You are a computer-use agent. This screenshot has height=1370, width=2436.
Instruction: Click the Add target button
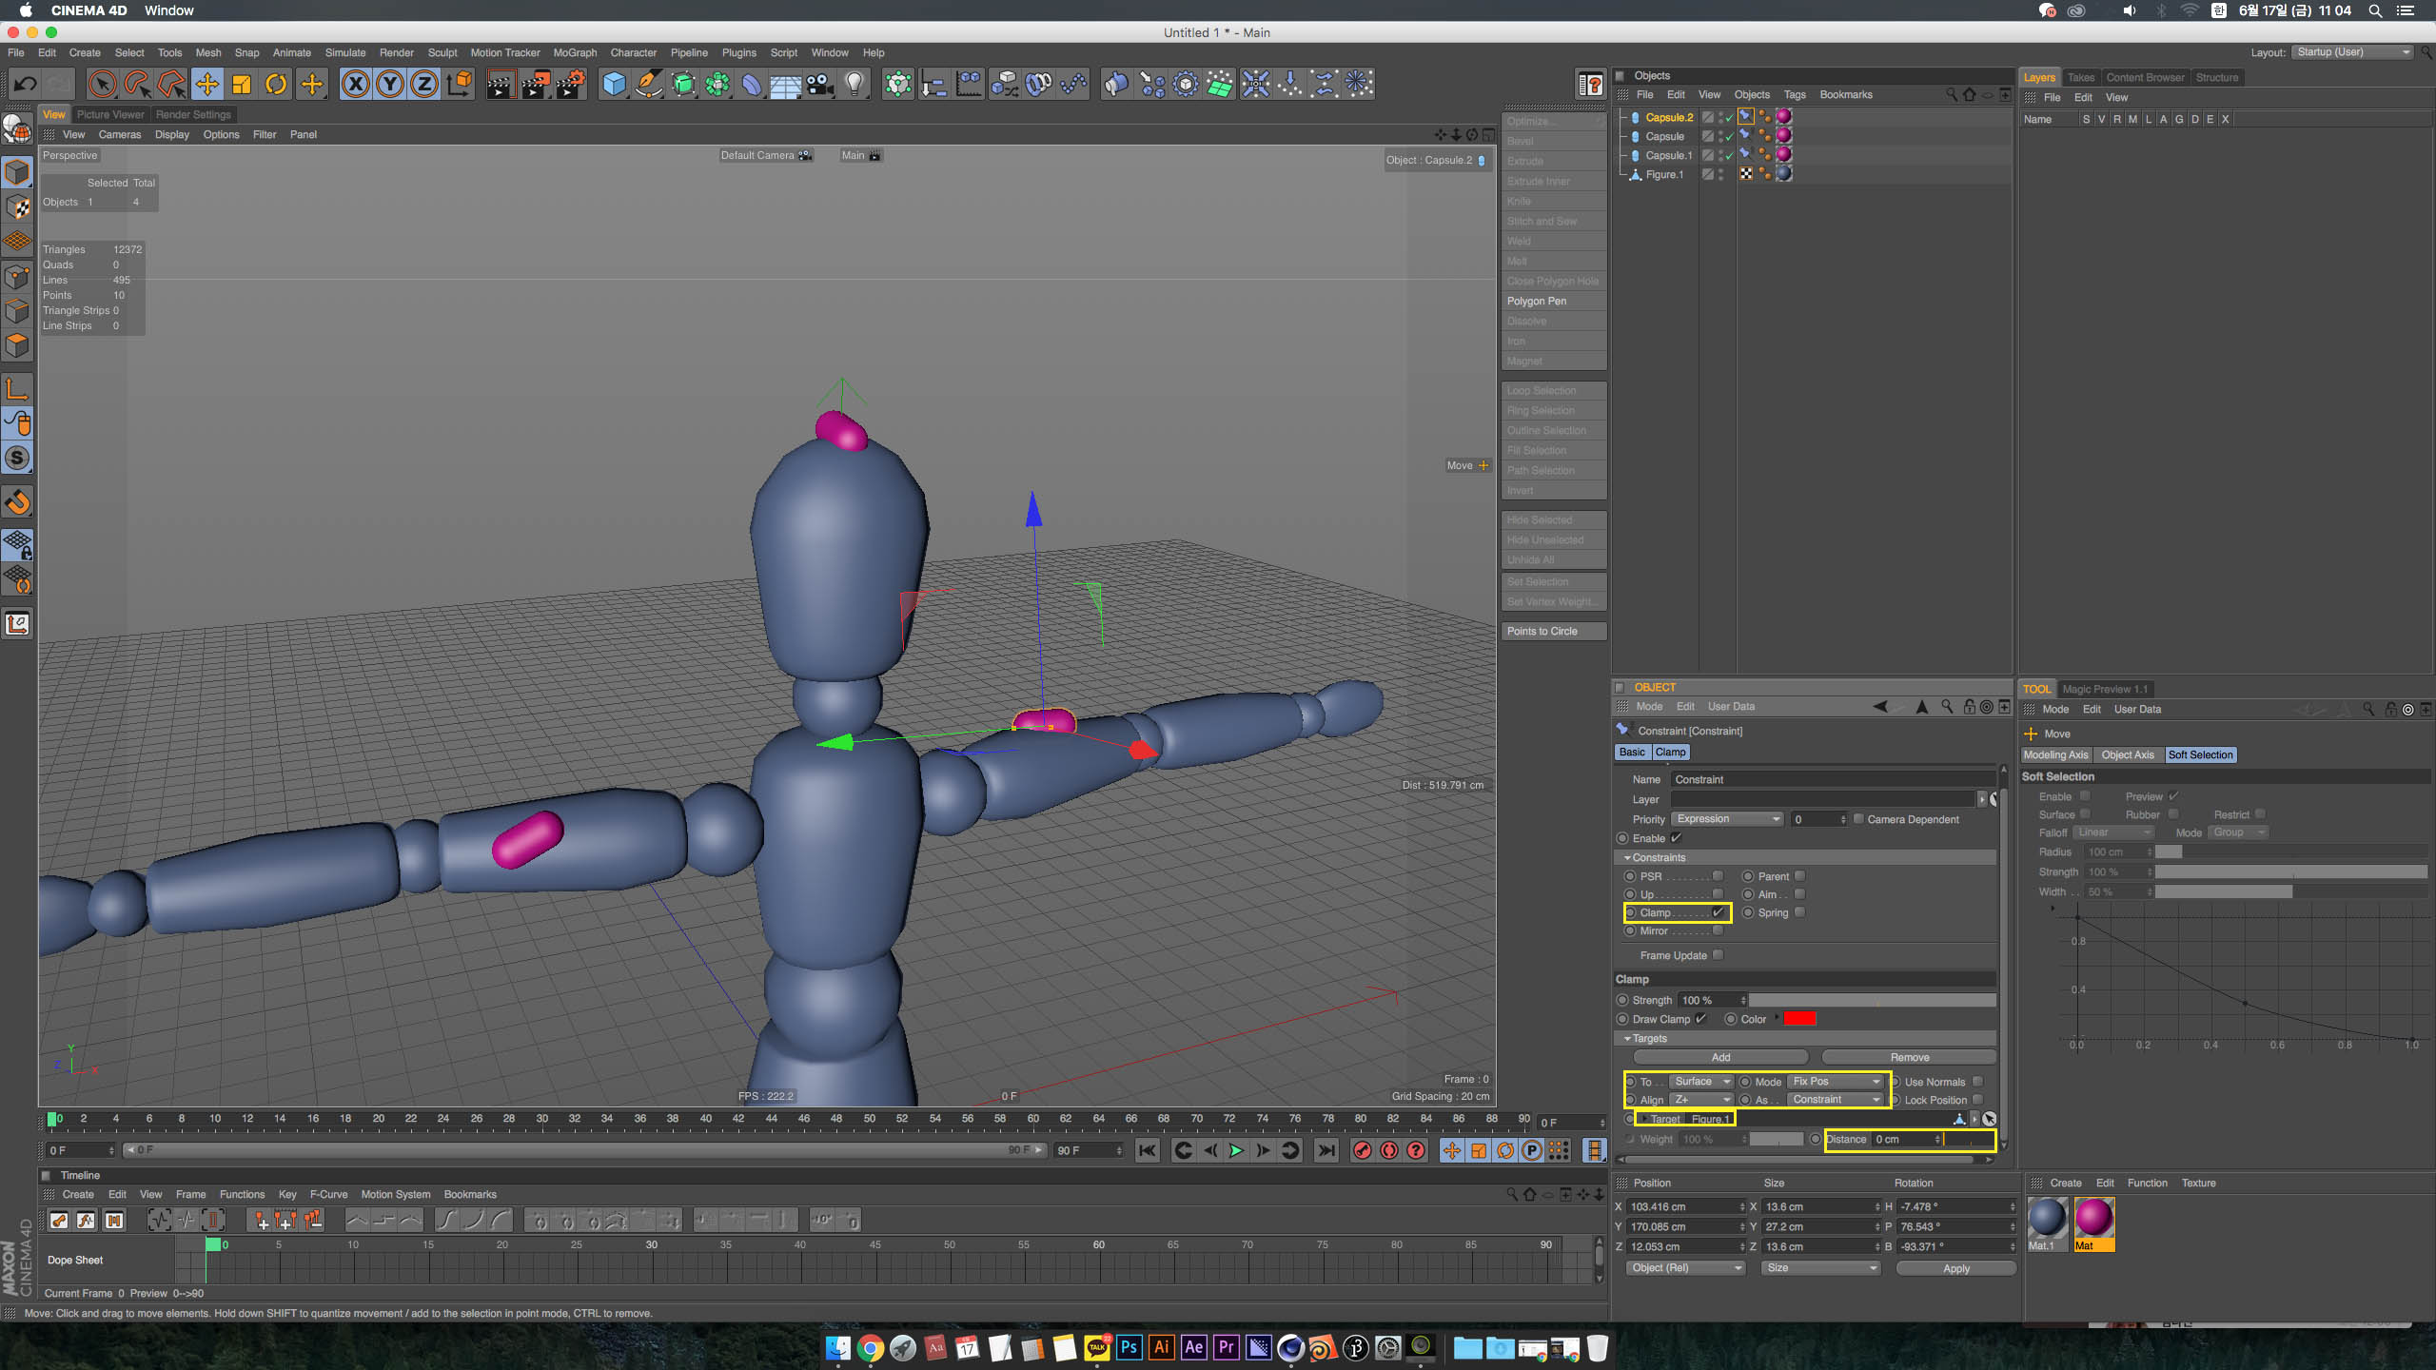1720,1058
